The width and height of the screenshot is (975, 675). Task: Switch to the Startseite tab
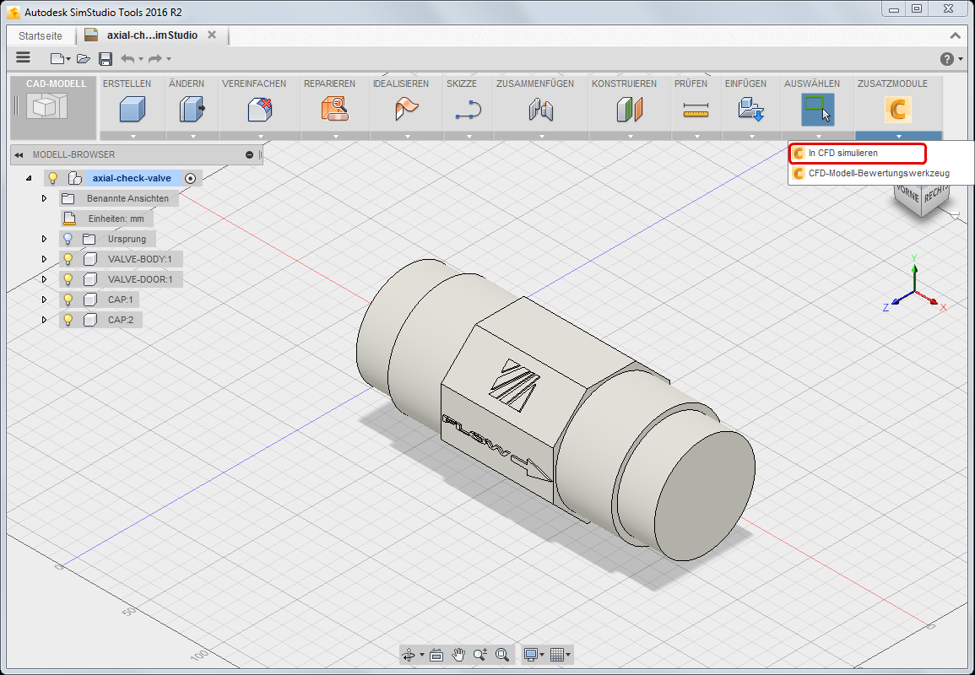click(x=41, y=35)
